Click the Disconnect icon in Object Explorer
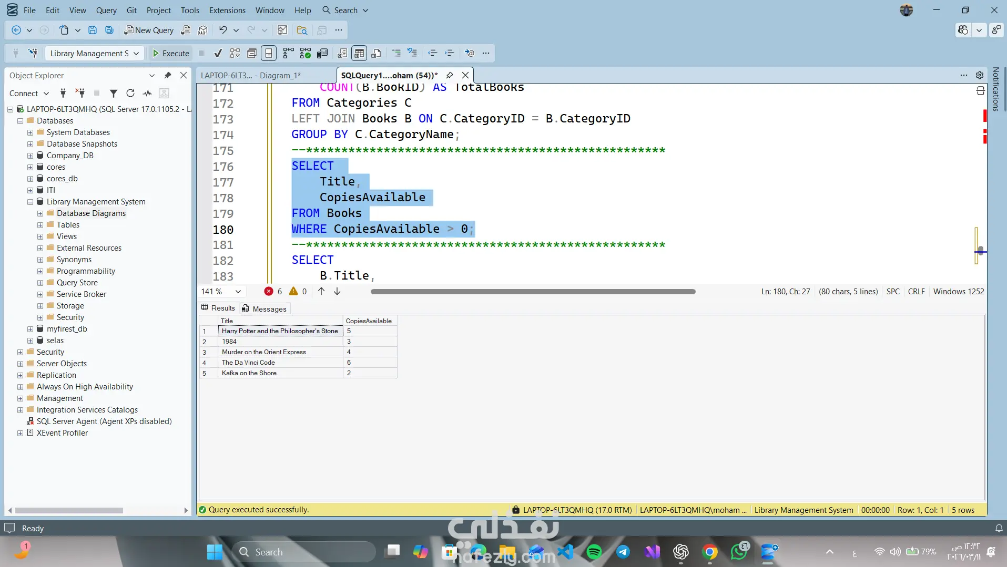The height and width of the screenshot is (567, 1007). coord(80,93)
